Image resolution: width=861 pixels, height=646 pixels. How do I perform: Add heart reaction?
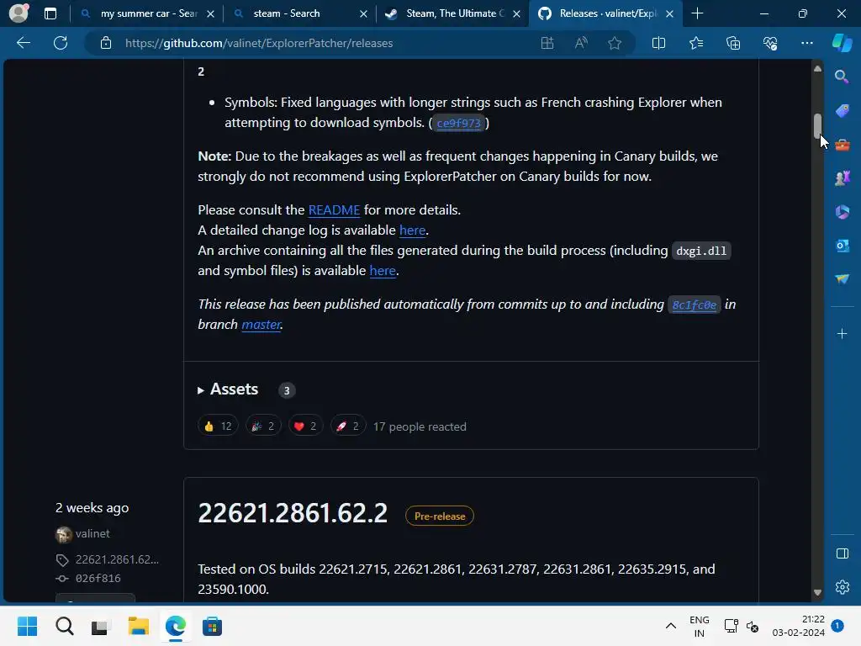coord(305,426)
